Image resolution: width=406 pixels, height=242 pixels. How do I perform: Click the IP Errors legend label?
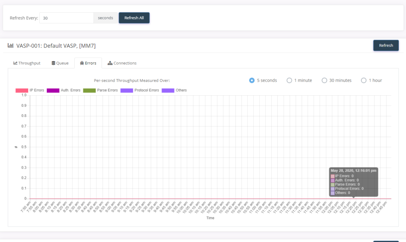pos(37,90)
